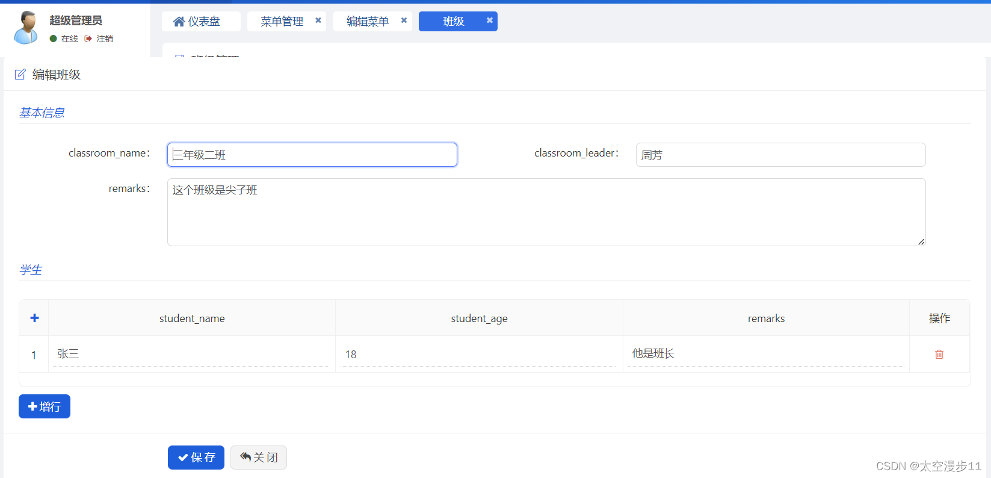Click the 在线 online status indicator
This screenshot has height=478, width=991.
pyautogui.click(x=64, y=39)
